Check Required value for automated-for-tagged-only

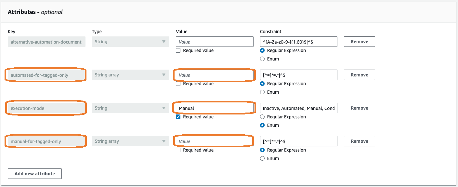click(x=178, y=84)
